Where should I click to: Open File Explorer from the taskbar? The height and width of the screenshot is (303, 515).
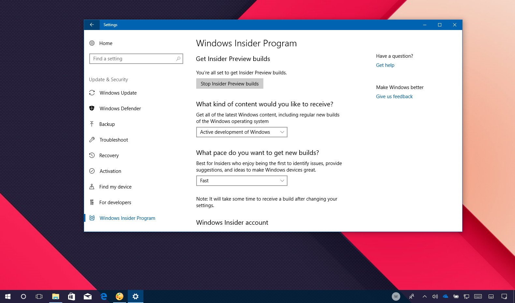(x=56, y=296)
